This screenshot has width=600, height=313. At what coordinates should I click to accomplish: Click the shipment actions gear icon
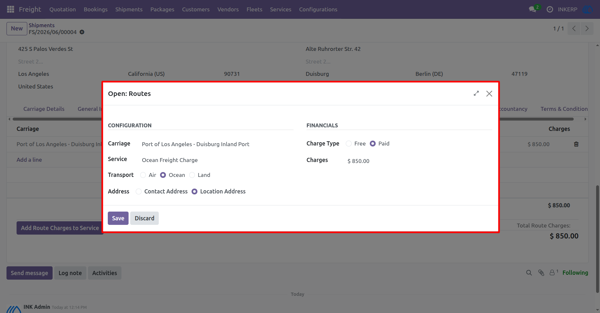(82, 32)
